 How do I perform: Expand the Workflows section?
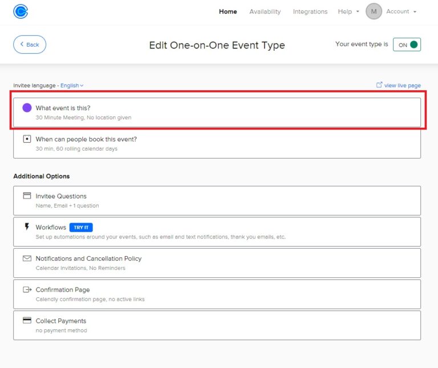pyautogui.click(x=217, y=232)
